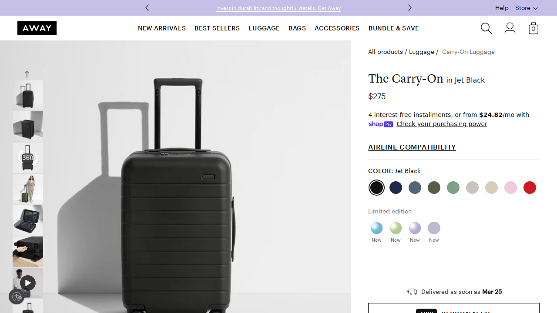Viewport: 557px width, 313px height.
Task: Open the LUGGAGE menu
Action: (x=264, y=28)
